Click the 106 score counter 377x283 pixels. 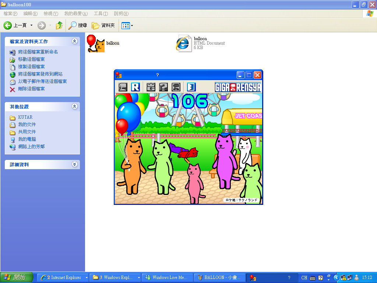pyautogui.click(x=190, y=101)
